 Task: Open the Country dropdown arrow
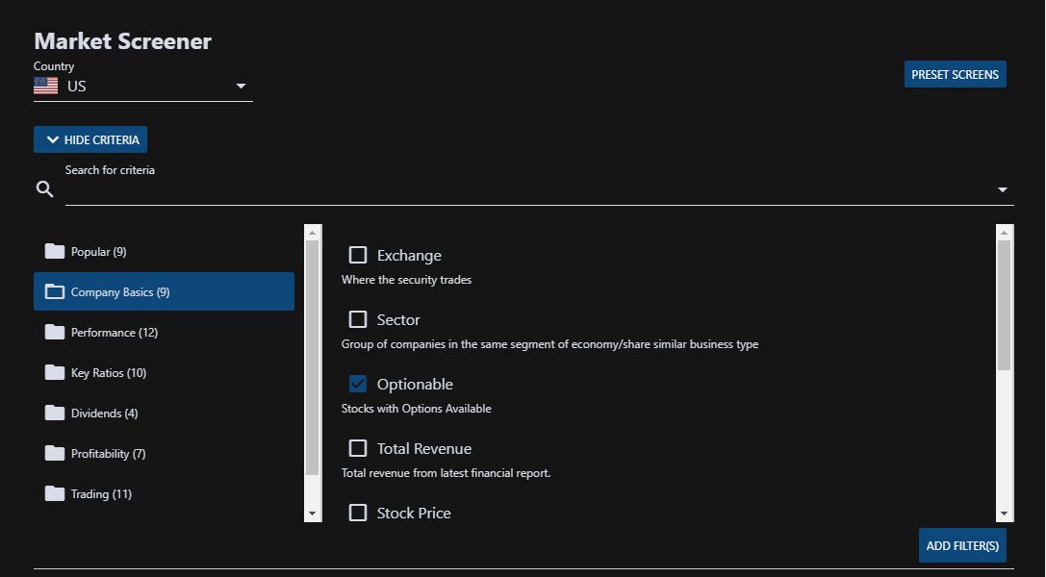point(241,86)
